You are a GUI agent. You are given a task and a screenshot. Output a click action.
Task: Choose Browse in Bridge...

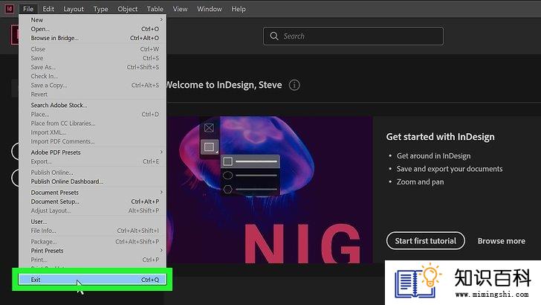pyautogui.click(x=92, y=38)
